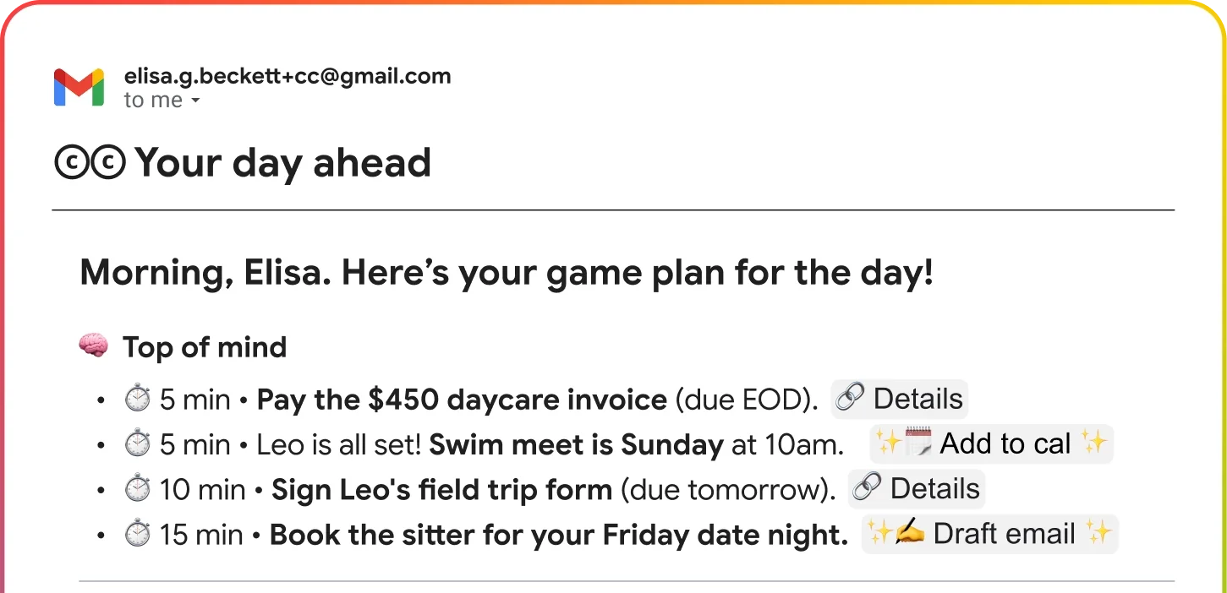Image resolution: width=1227 pixels, height=593 pixels.
Task: Click the stopwatch icon on the field trip item
Action: pyautogui.click(x=136, y=489)
